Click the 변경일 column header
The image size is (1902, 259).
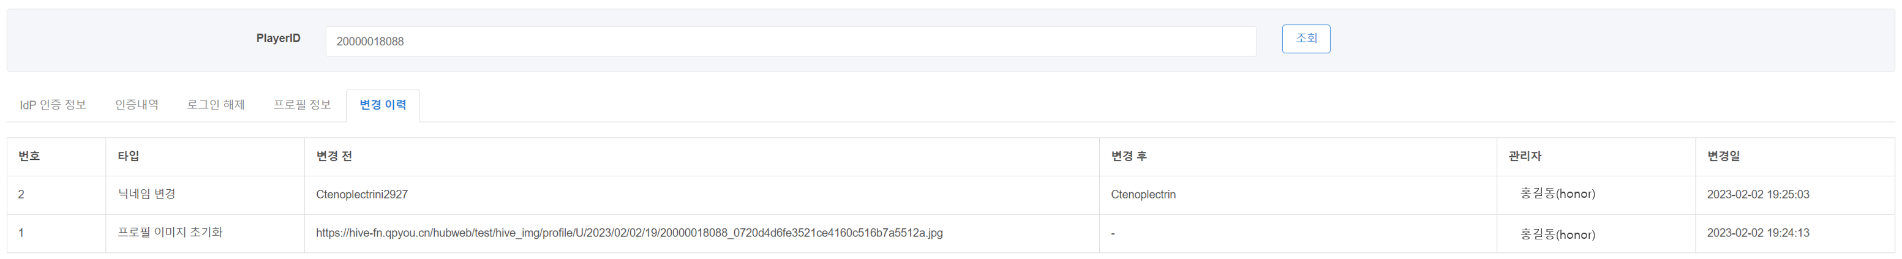1723,156
